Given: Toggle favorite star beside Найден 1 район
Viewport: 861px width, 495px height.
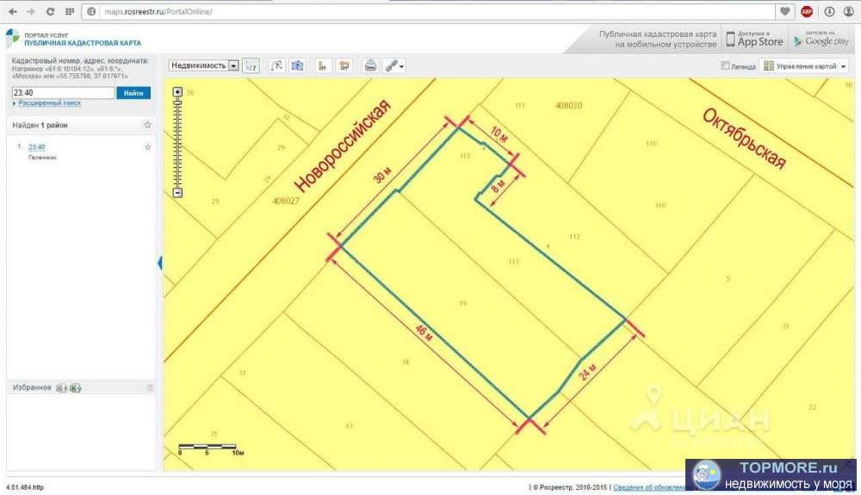Looking at the screenshot, I should pos(147,126).
